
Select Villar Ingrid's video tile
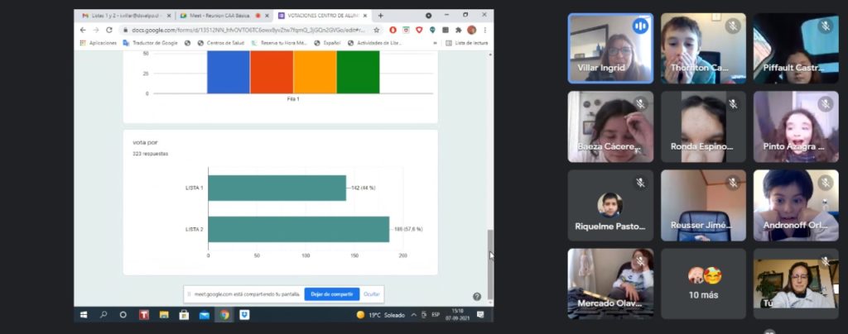click(x=609, y=48)
